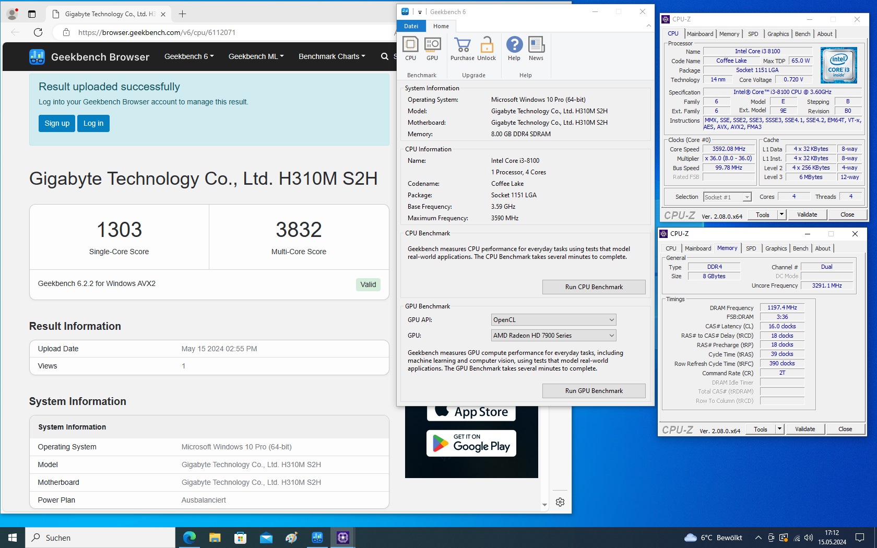The image size is (877, 548).
Task: Switch to CPU tab in lower CPU-Z
Action: click(x=671, y=248)
